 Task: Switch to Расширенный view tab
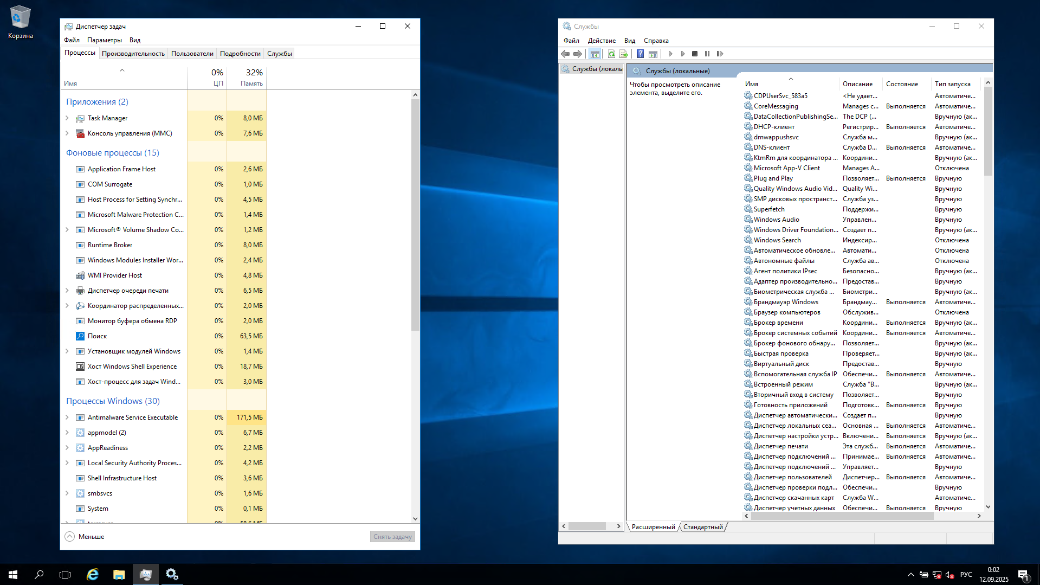(x=653, y=527)
